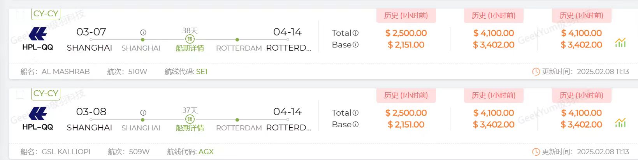Select the checkbox for the 03-07 sailing
Image resolution: width=638 pixels, height=160 pixels.
20,15
